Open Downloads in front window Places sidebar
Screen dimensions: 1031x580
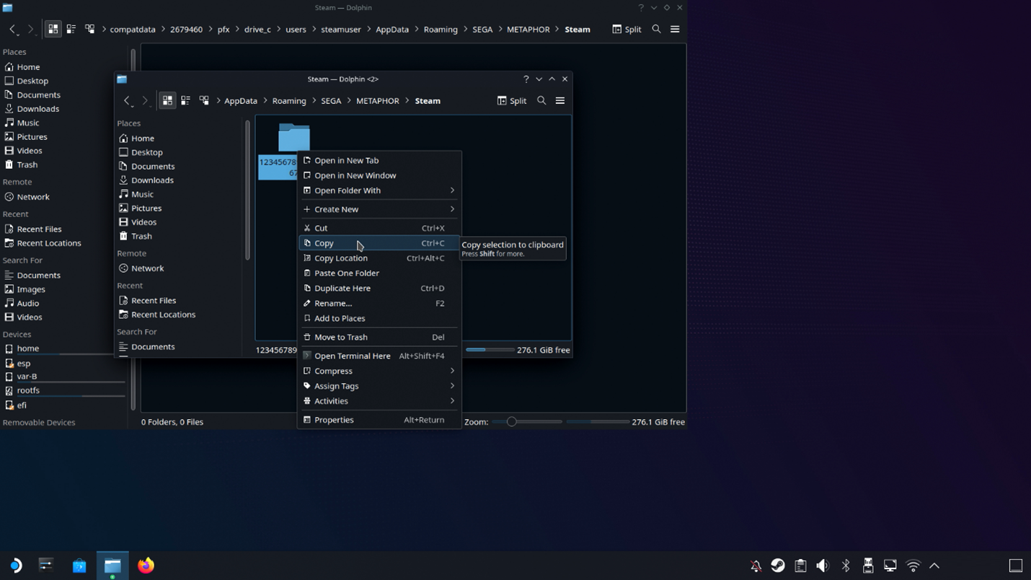(152, 180)
